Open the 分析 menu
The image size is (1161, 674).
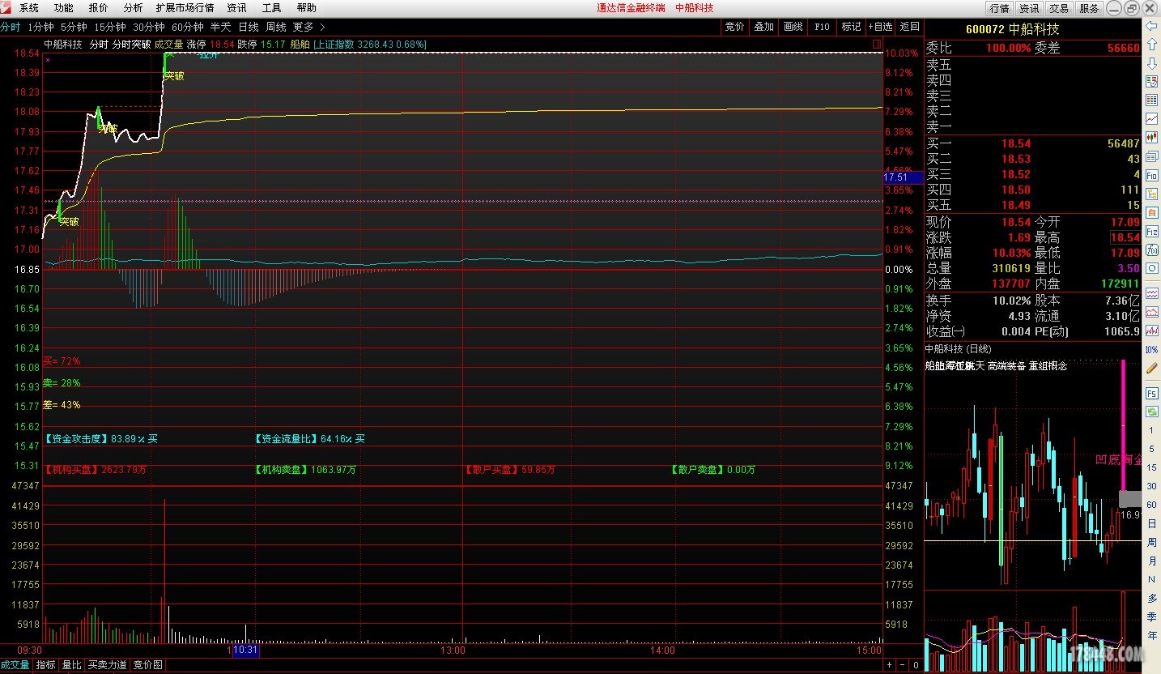pyautogui.click(x=133, y=8)
